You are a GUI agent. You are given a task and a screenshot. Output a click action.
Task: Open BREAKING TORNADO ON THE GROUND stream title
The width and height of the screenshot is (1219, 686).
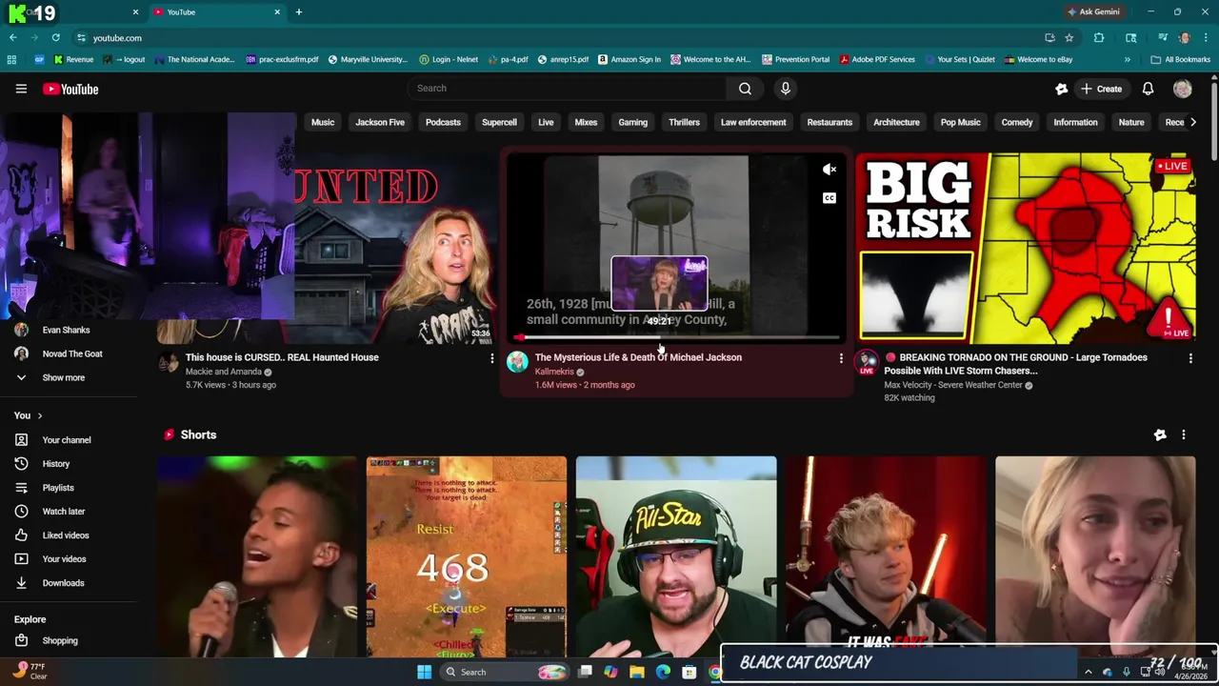coord(1015,364)
